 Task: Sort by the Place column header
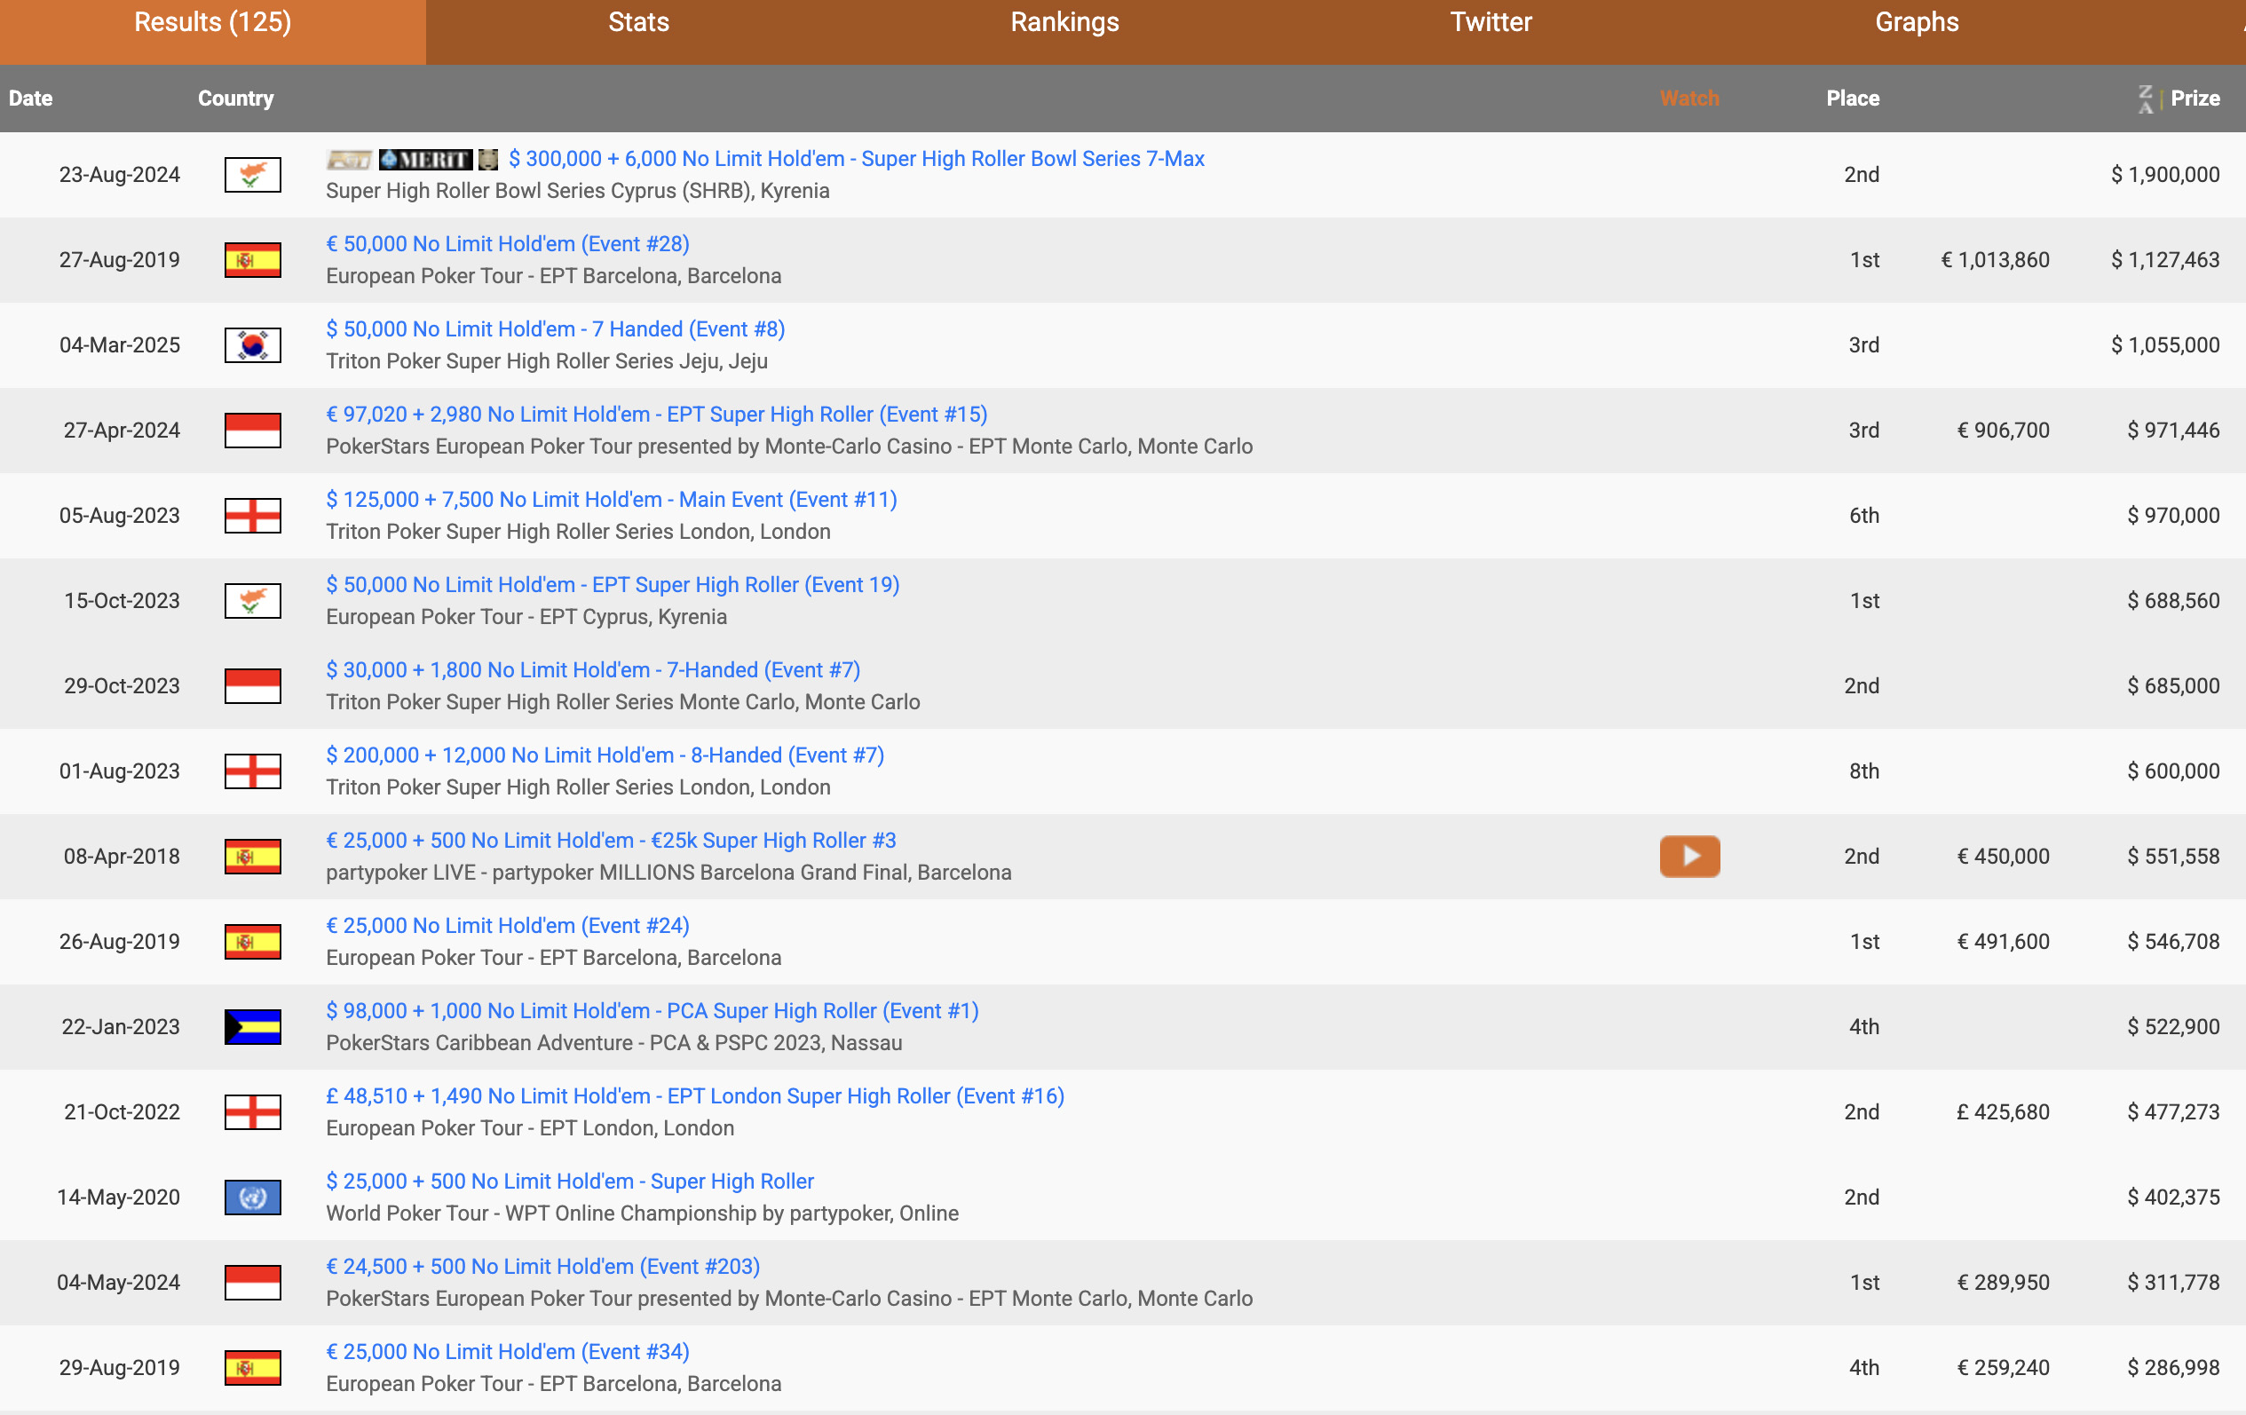pos(1852,98)
